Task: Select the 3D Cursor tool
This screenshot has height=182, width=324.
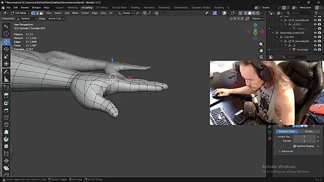Action: pyautogui.click(x=6, y=34)
